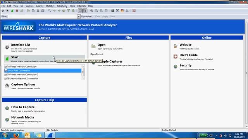Image resolution: width=248 pixels, height=139 pixels.
Task: Click the reload capture file toolbar icon
Action: [x=43, y=11]
